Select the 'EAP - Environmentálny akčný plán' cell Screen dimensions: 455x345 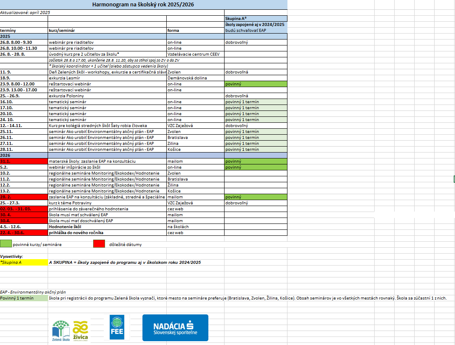pyautogui.click(x=33, y=292)
